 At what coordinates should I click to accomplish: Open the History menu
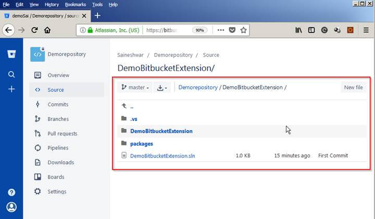pyautogui.click(x=52, y=4)
